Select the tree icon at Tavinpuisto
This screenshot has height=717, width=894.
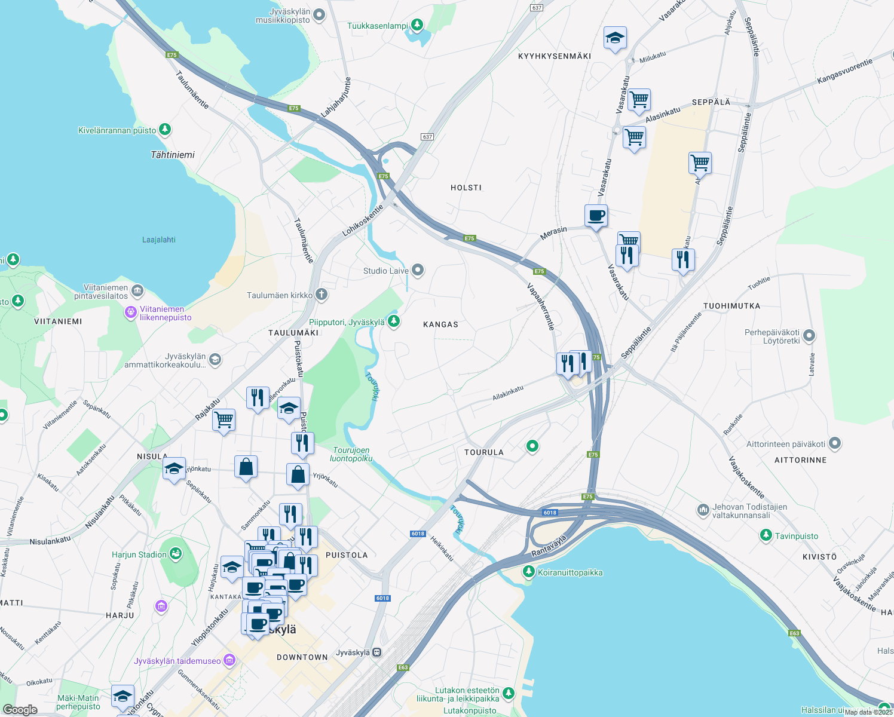(x=766, y=535)
